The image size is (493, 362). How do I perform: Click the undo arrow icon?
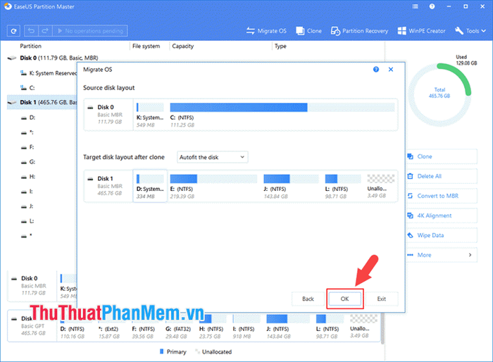(x=31, y=31)
